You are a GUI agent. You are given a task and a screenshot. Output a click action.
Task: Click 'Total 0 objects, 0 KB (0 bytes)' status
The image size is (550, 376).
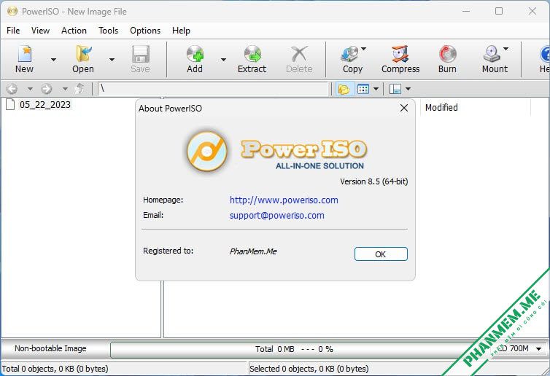(x=55, y=369)
